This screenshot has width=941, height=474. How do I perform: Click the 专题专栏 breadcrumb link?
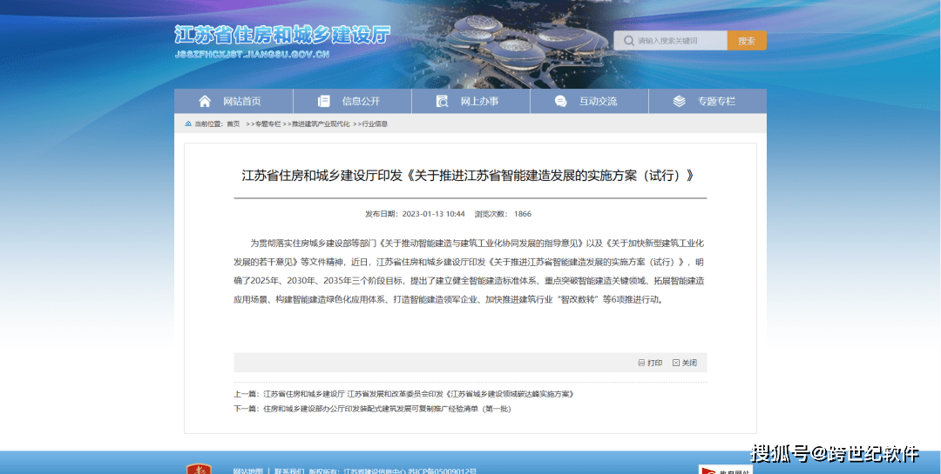[x=267, y=124]
